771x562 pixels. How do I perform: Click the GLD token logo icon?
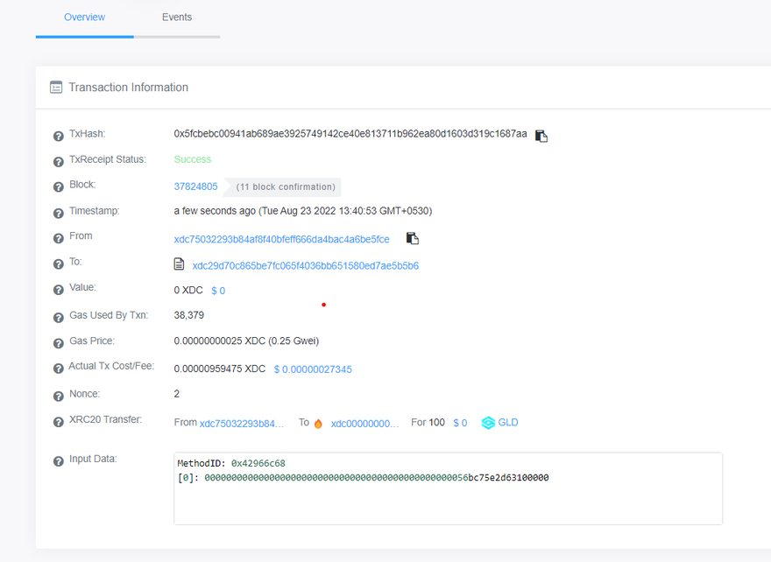(x=488, y=423)
